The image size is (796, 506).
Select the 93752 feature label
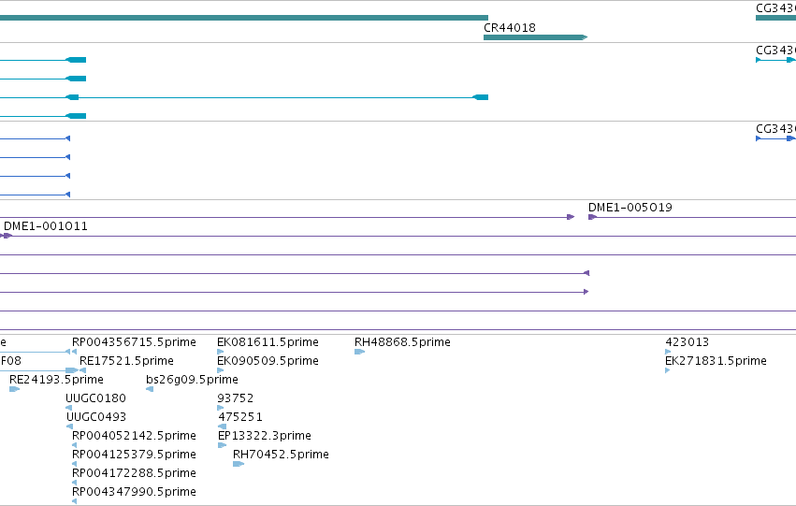pos(235,398)
